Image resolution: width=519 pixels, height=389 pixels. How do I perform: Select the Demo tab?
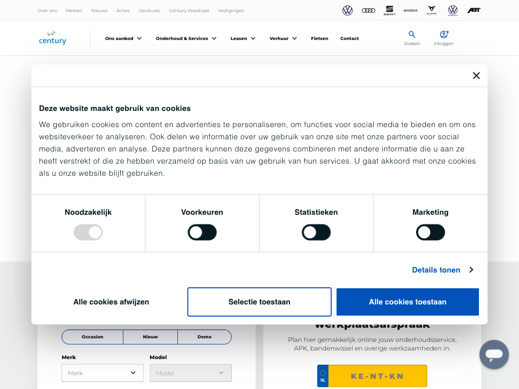point(205,337)
